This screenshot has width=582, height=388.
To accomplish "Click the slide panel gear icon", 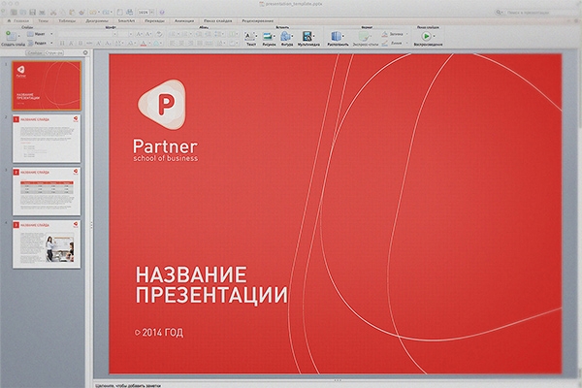I will [x=85, y=52].
